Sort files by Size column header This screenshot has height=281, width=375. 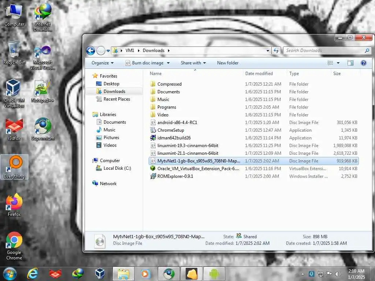click(x=345, y=73)
